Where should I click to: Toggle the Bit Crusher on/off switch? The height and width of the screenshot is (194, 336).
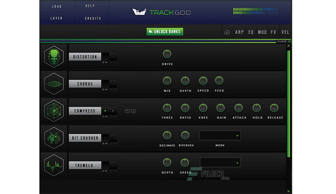click(109, 138)
